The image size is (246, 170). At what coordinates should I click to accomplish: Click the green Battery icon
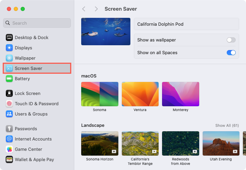(9, 78)
